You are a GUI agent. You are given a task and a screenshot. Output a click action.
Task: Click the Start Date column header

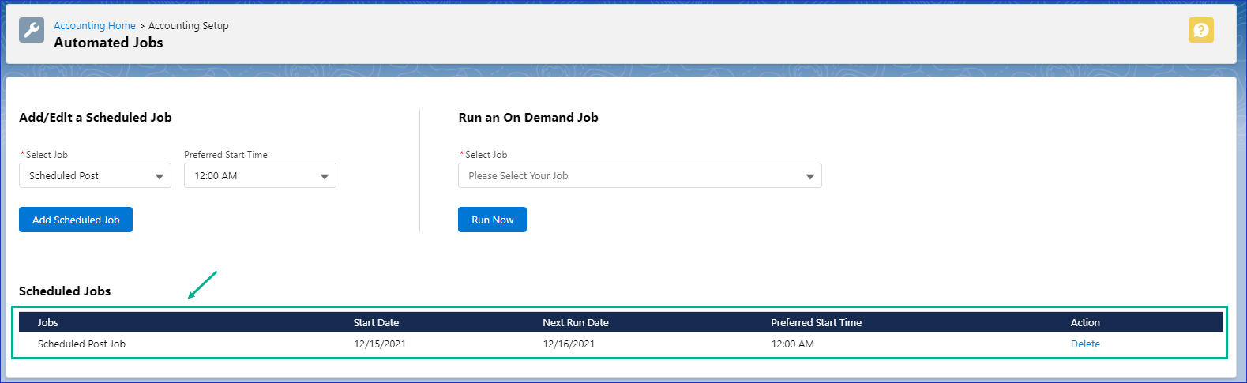(x=376, y=323)
